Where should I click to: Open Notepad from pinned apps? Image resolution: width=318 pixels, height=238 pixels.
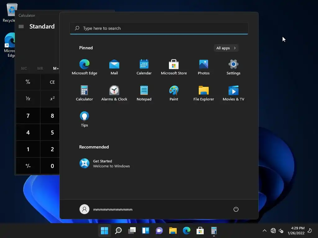click(x=144, y=93)
